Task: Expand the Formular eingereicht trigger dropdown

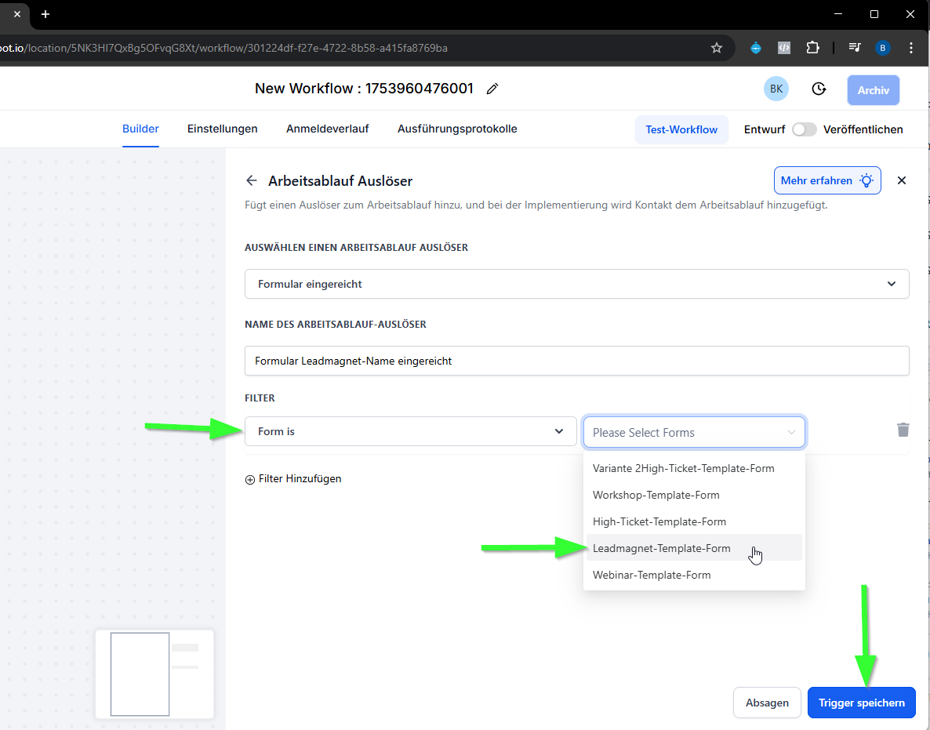Action: pos(576,284)
